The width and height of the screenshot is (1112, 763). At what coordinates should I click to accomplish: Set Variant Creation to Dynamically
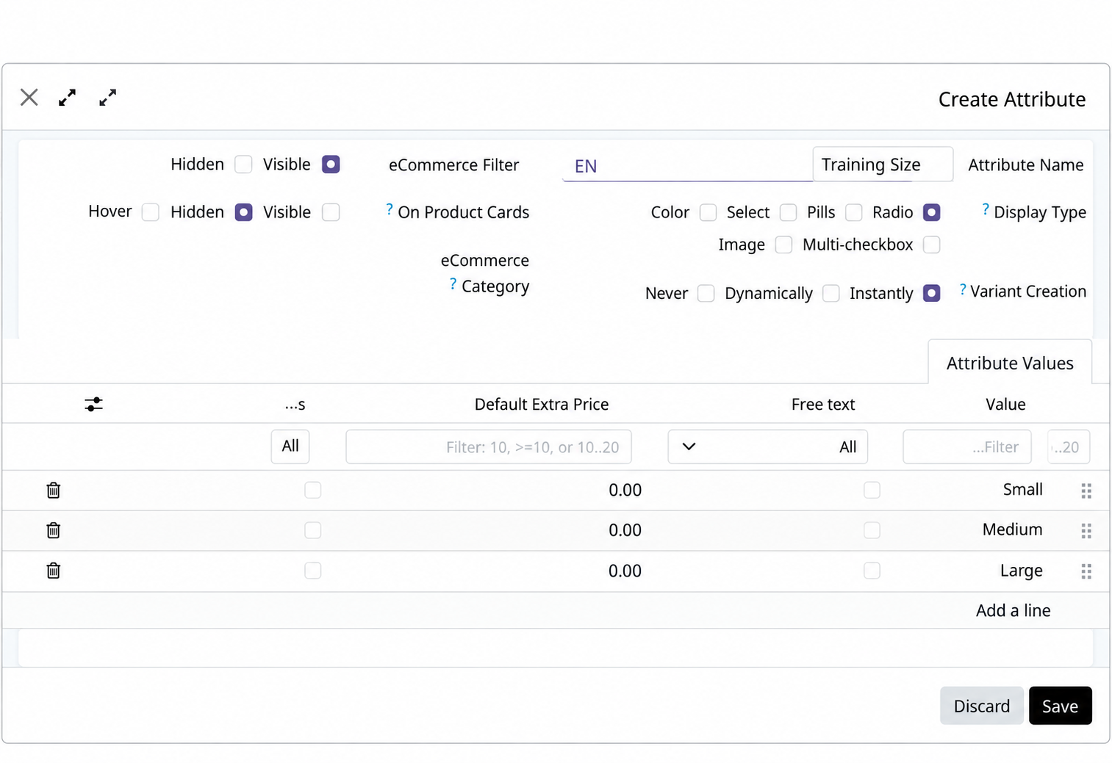coord(831,293)
